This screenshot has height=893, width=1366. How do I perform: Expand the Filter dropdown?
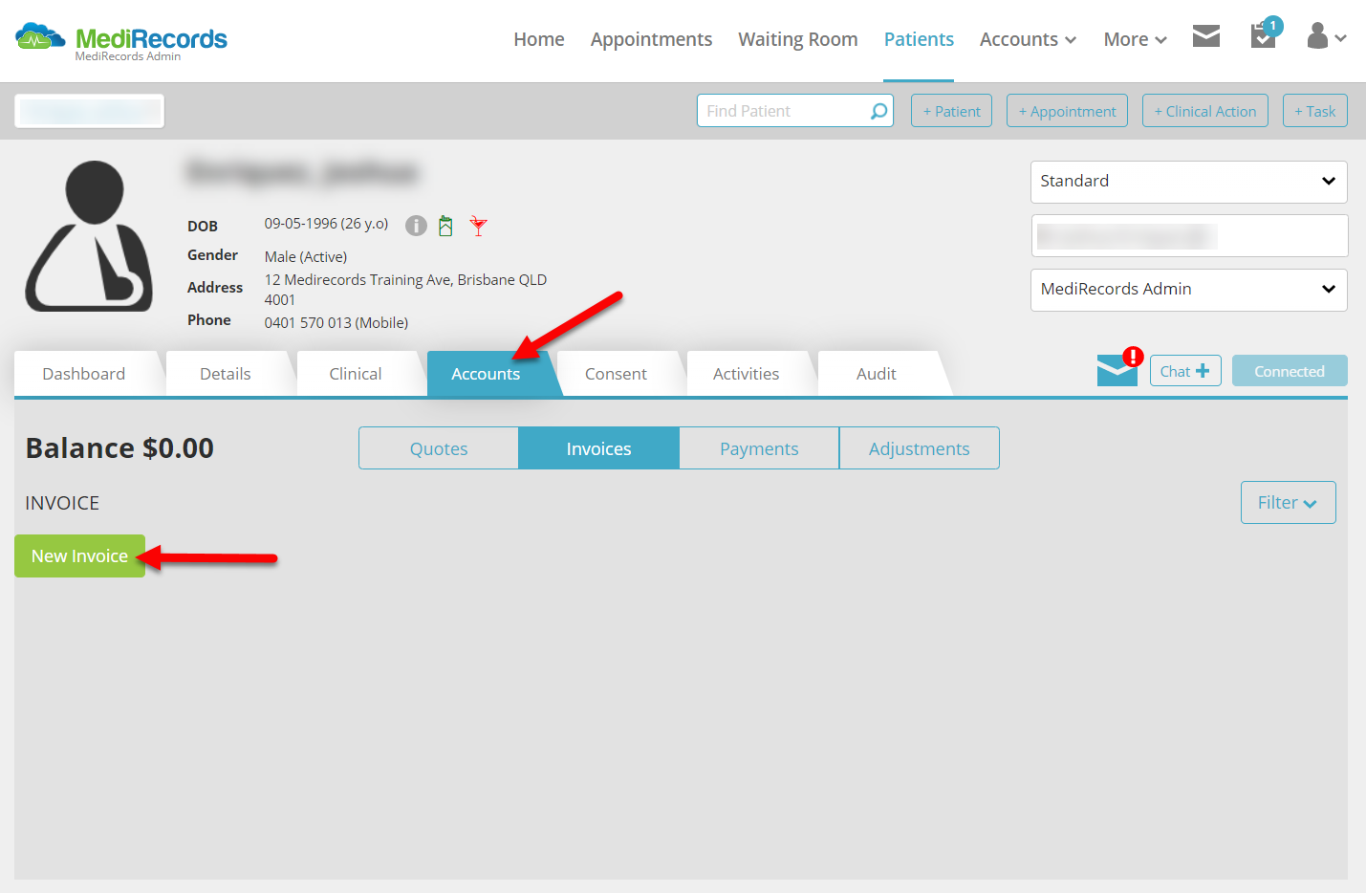[1288, 503]
